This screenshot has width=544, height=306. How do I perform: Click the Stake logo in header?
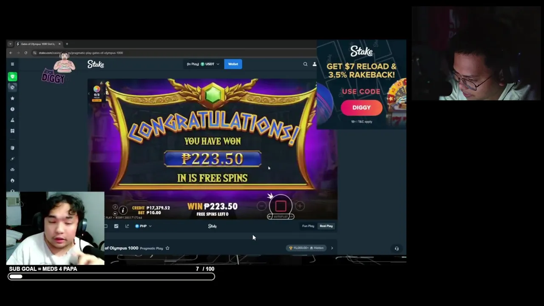tap(96, 64)
